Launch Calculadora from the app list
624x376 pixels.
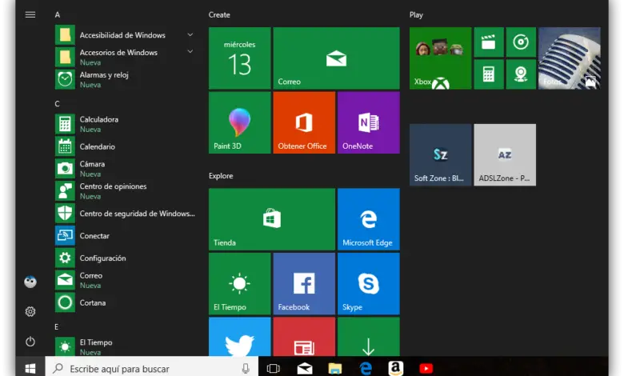(x=125, y=124)
